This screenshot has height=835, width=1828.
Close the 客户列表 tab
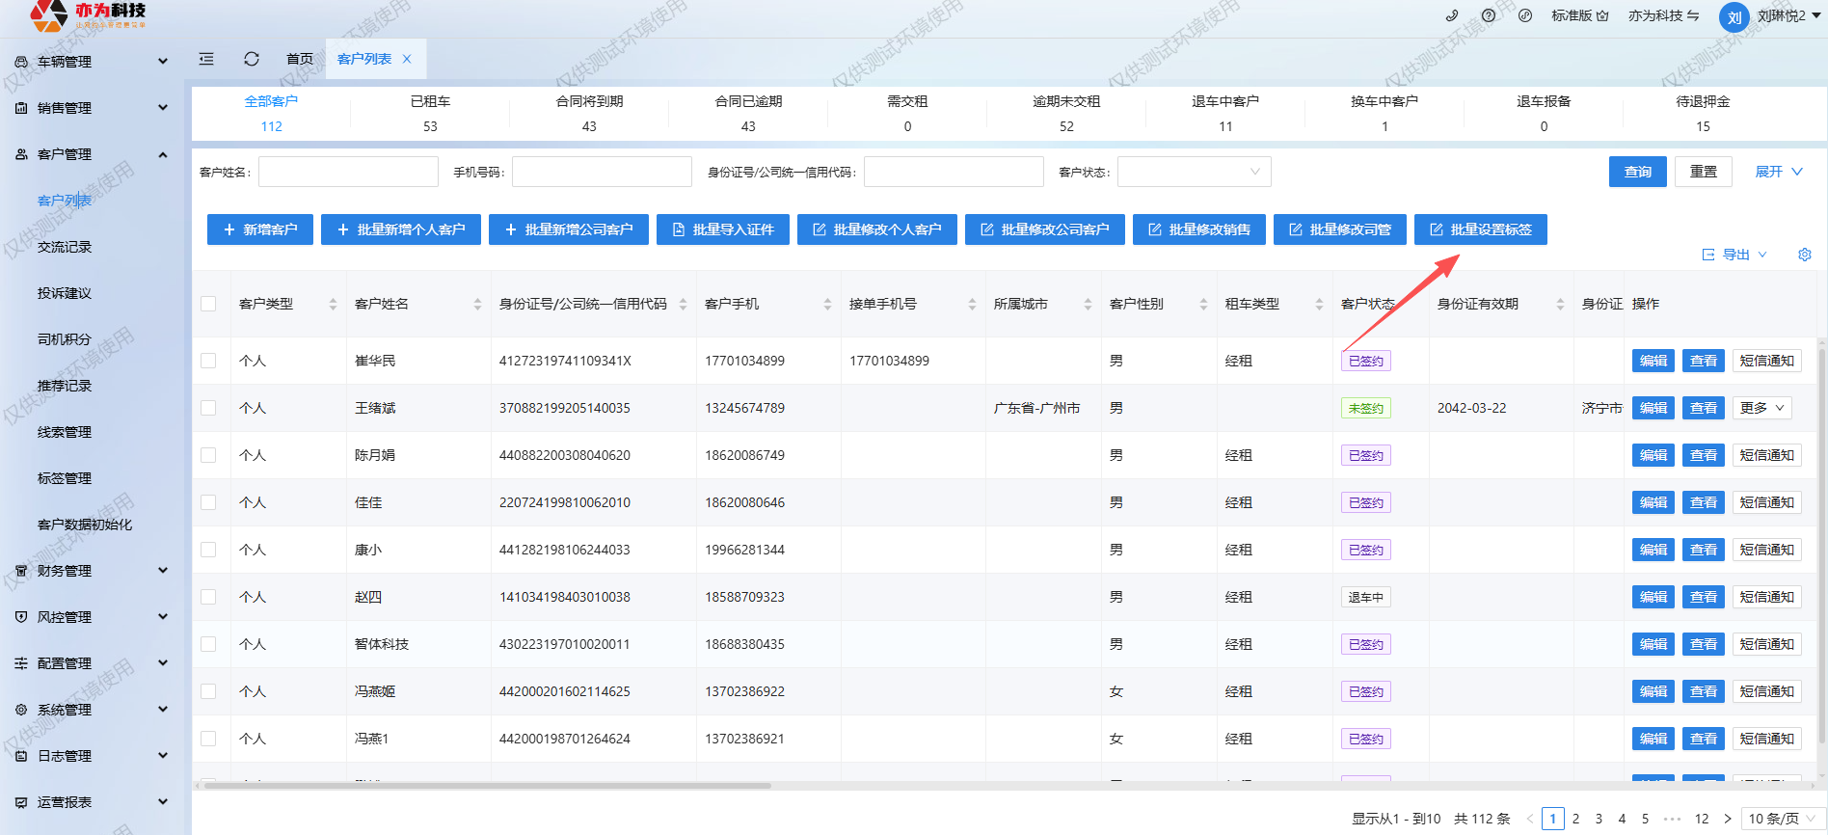coord(407,59)
